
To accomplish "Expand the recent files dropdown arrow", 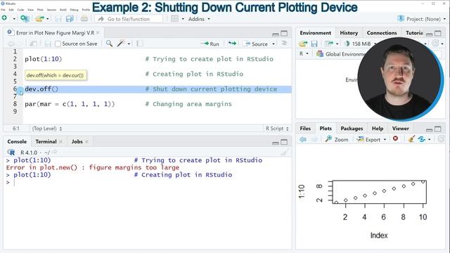I will pos(48,19).
